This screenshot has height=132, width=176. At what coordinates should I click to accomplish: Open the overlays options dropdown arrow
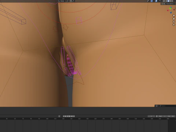158,1
